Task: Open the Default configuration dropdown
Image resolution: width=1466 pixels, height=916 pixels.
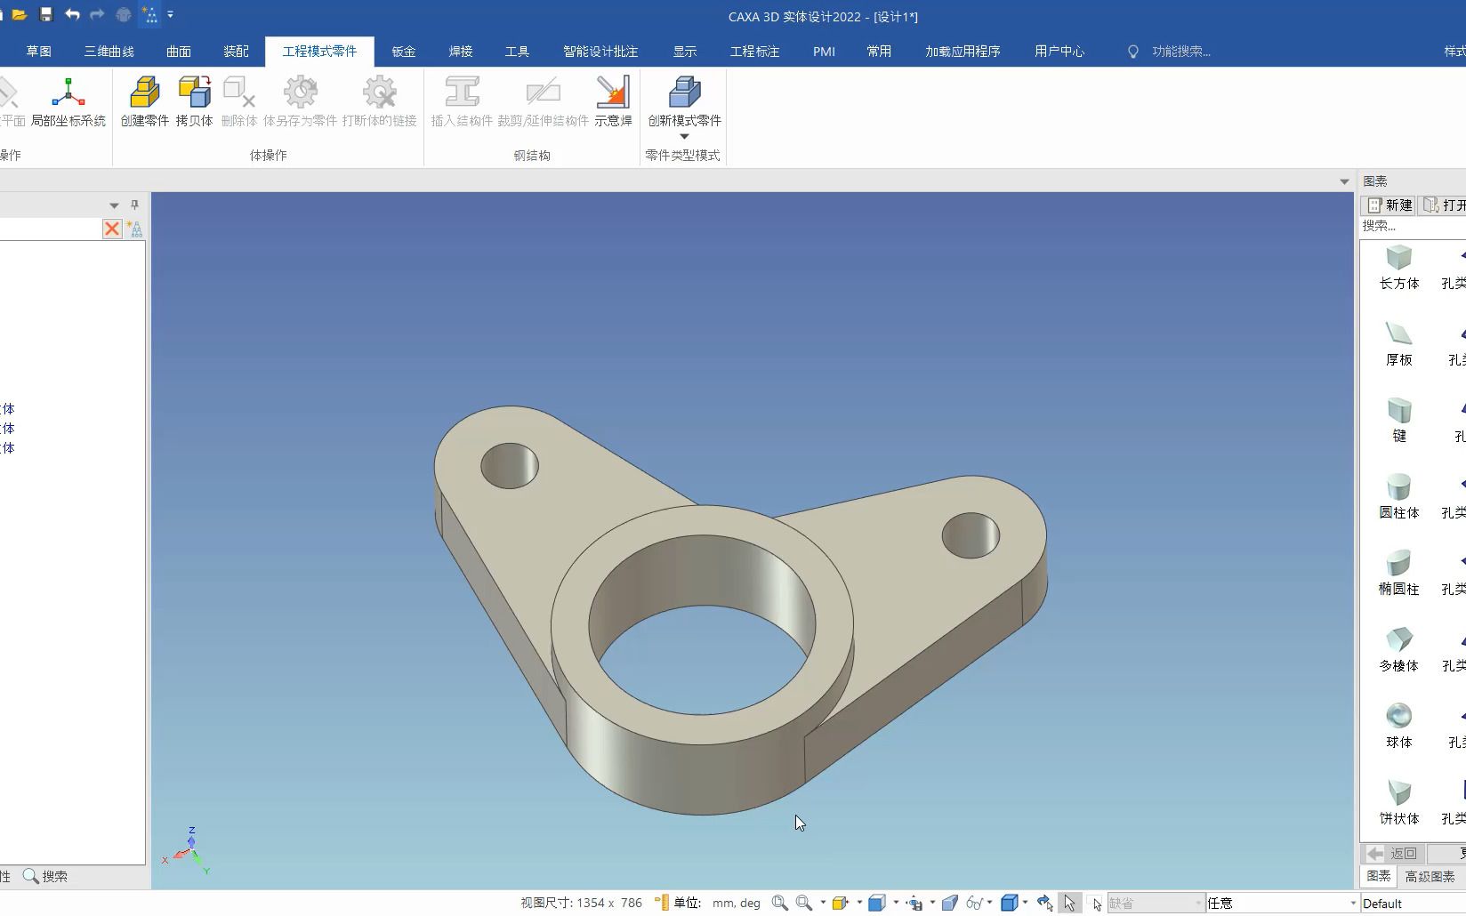Action: click(x=1413, y=904)
